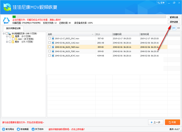Click size cell 4394 KB
Image resolution: width=182 pixels, height=132 pixels.
[101, 56]
